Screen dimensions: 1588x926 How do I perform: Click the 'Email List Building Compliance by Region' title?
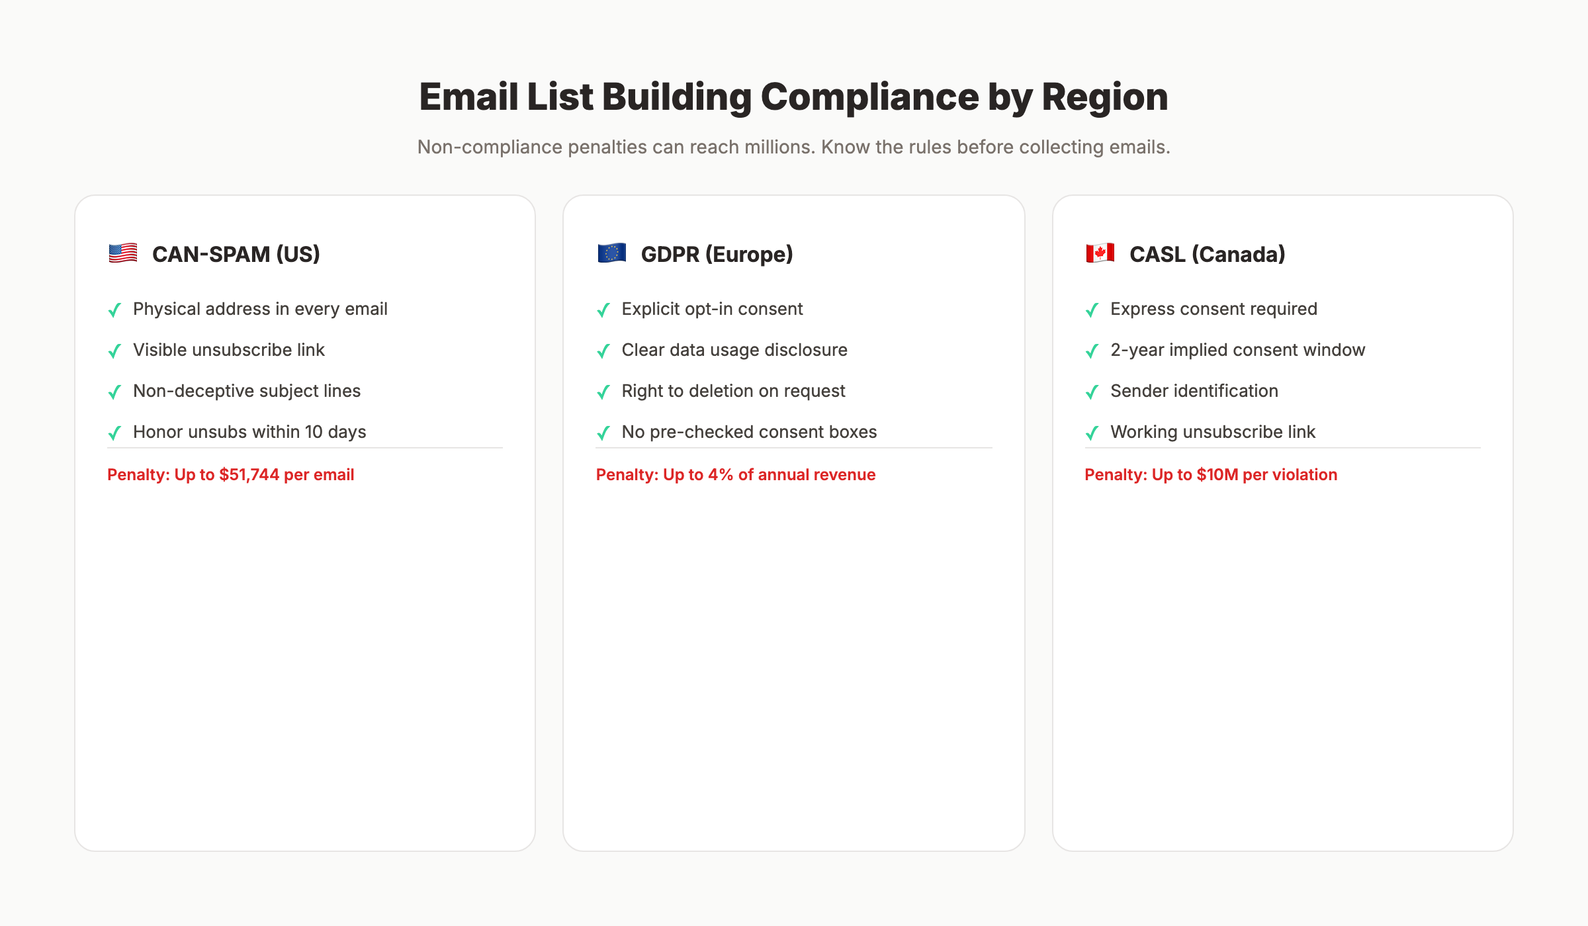pyautogui.click(x=793, y=97)
